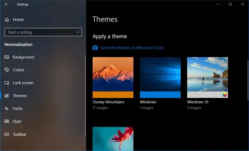Click the blue accent bar on Windows theme

(160, 95)
